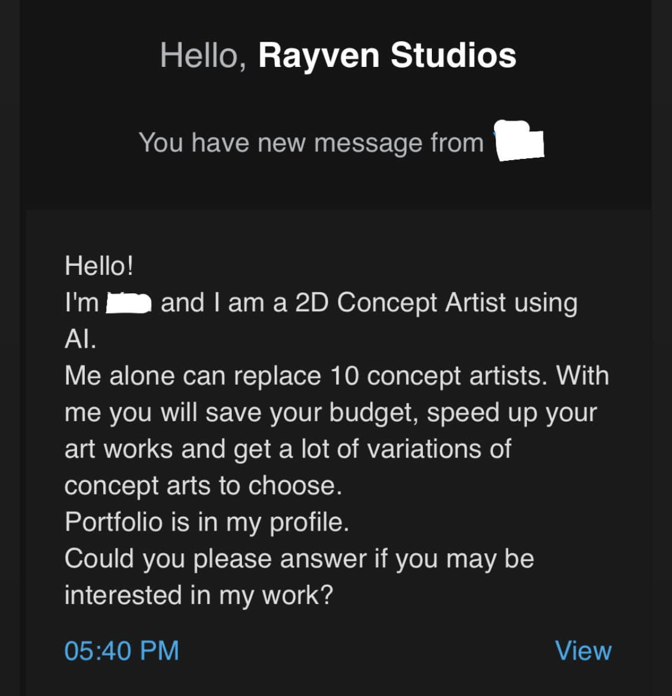Select "Me alone can replace 10 concept artists"
The width and height of the screenshot is (672, 696).
coord(303,376)
